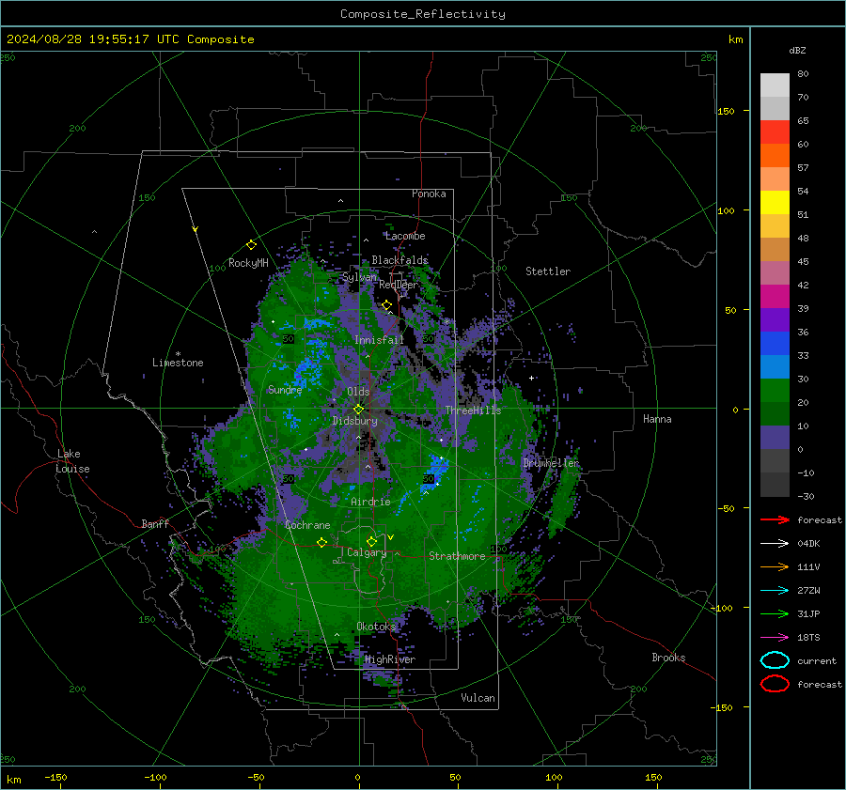Click the Hanna city label

pos(657,419)
